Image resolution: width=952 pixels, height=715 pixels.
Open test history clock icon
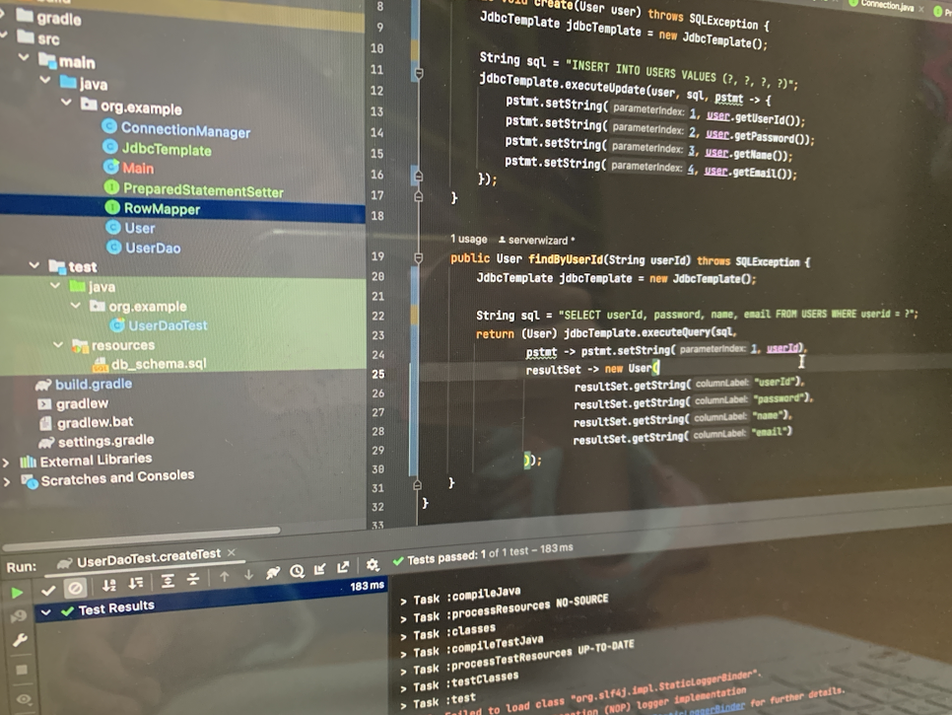tap(297, 571)
